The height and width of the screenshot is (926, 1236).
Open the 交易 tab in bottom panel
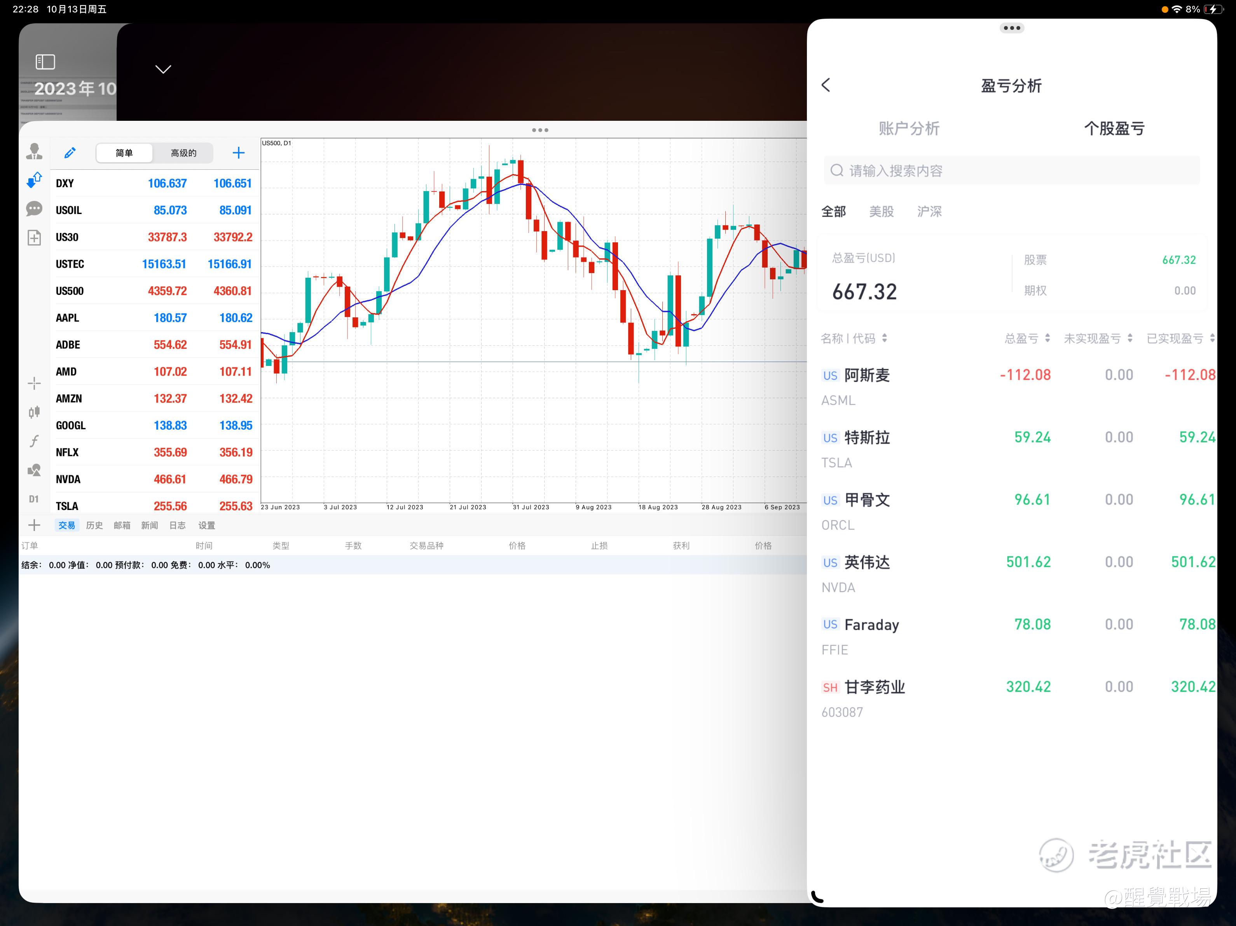coord(66,526)
